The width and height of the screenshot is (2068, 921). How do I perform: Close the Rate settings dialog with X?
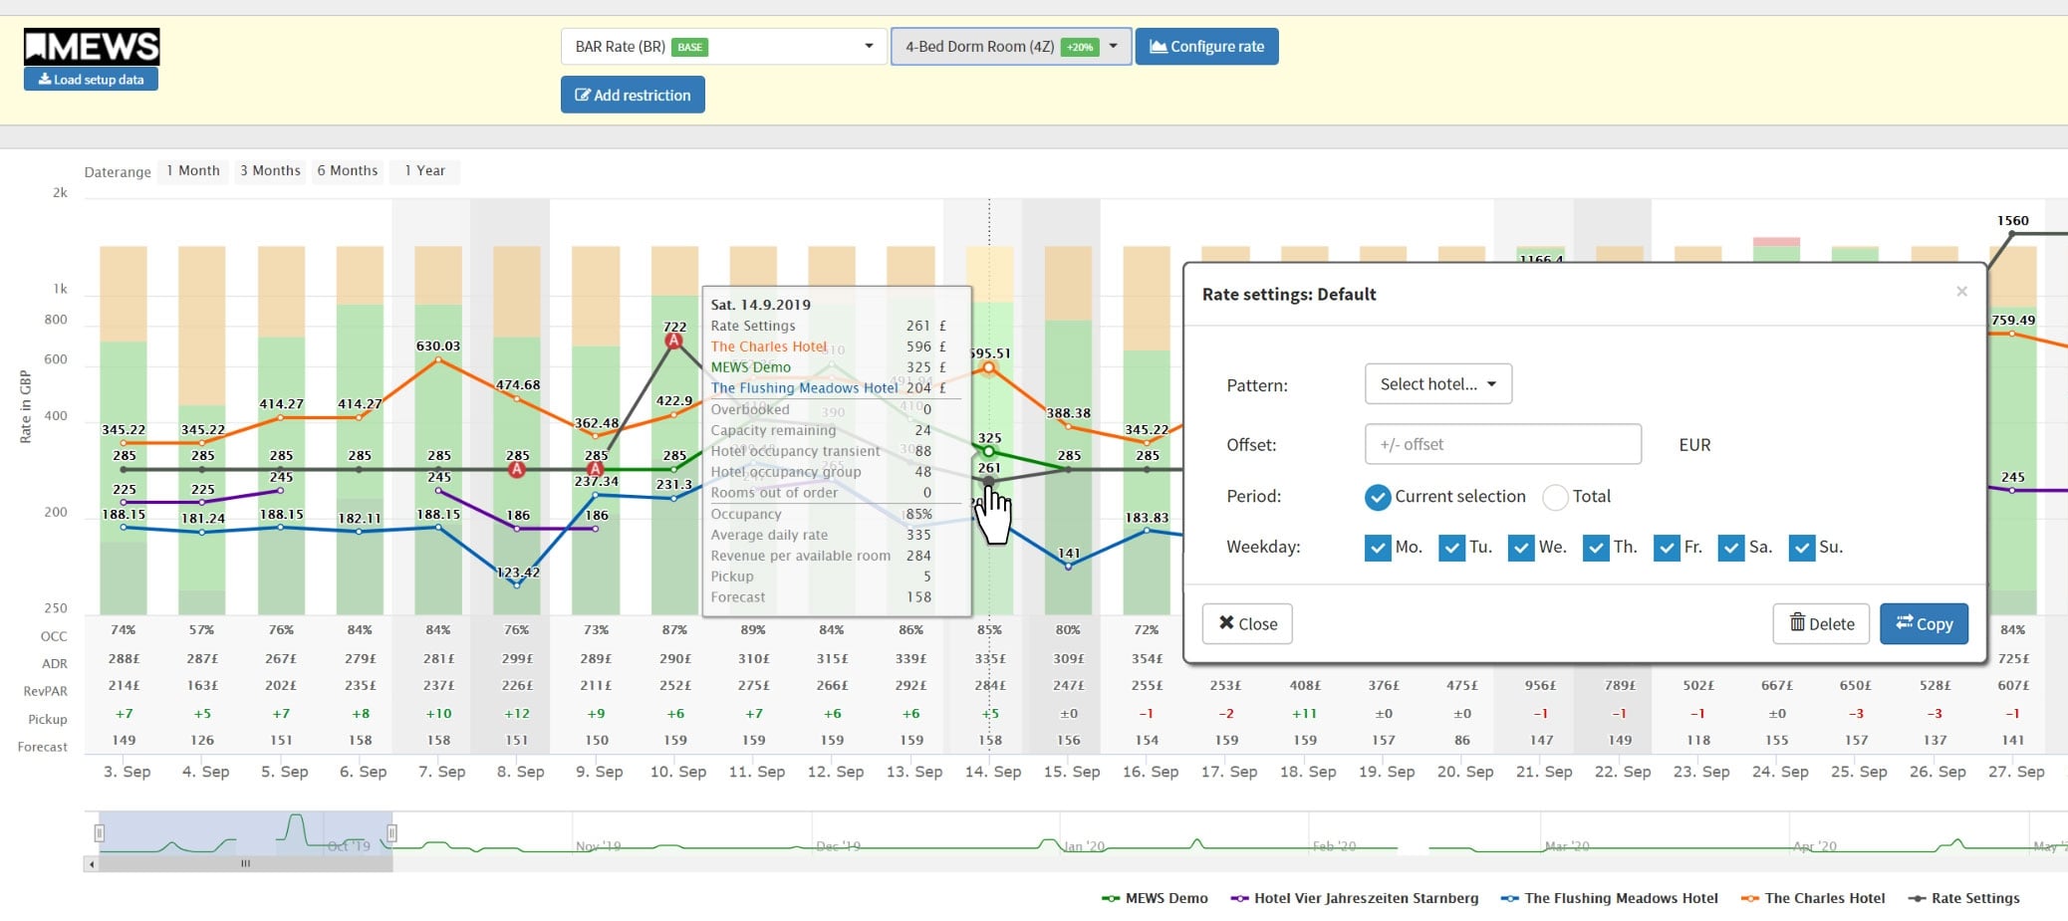coord(1961,292)
